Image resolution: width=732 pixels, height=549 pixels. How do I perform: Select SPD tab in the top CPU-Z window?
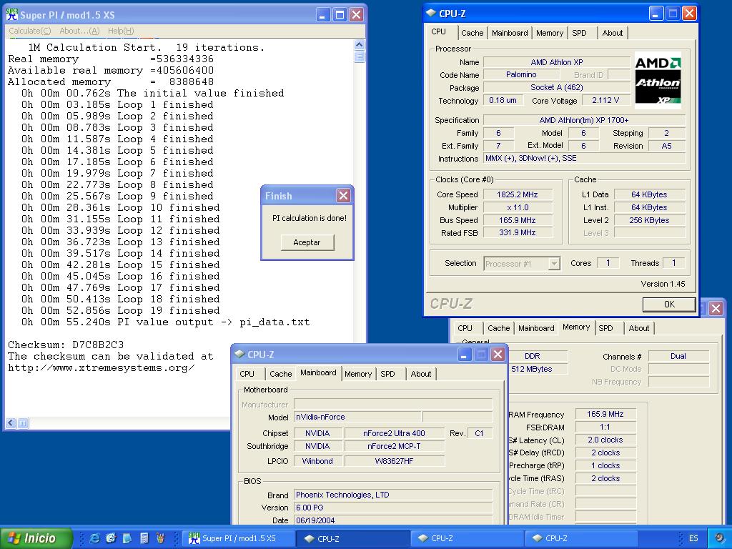(579, 33)
